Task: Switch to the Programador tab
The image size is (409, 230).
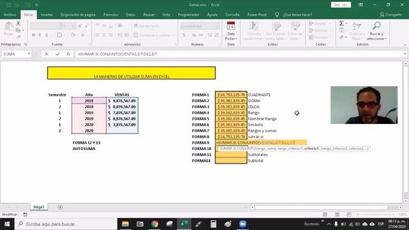Action: coord(189,15)
